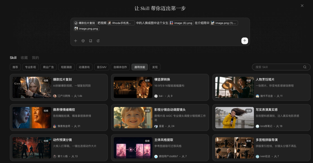This screenshot has height=163, width=313.
Task: Open the 主体风格提取 skill thumbnail
Action: pos(133,148)
